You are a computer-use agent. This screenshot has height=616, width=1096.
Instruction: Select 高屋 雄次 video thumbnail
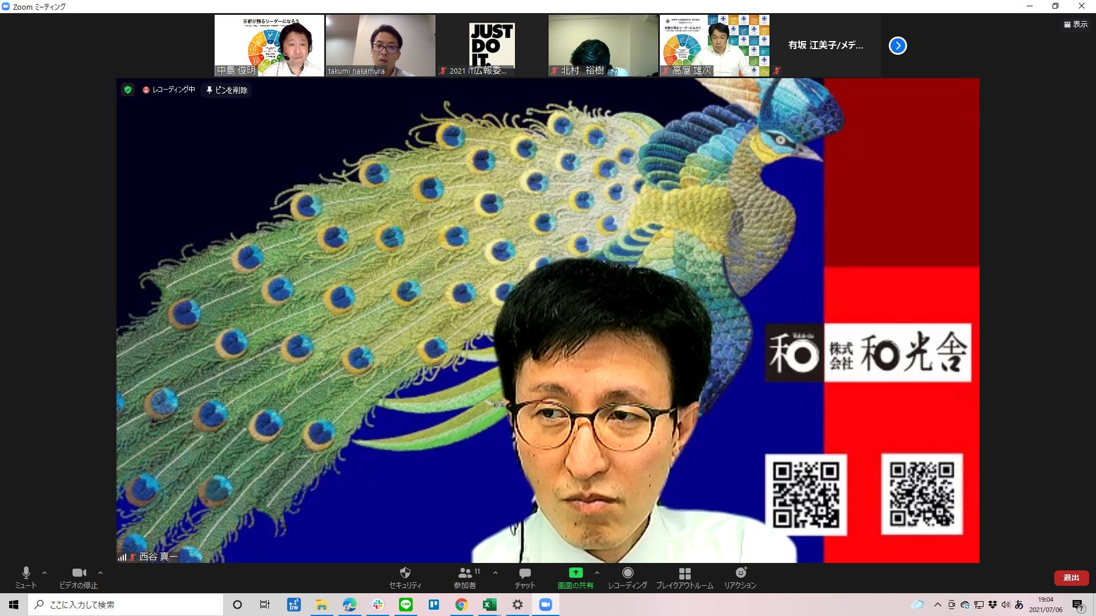pyautogui.click(x=714, y=46)
